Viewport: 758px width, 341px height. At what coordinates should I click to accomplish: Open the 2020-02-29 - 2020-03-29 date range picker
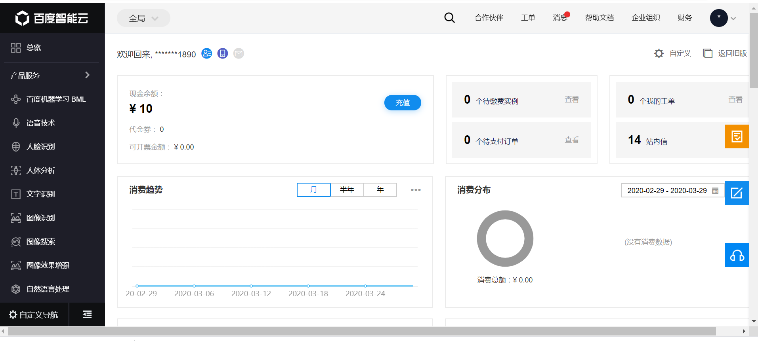(673, 191)
